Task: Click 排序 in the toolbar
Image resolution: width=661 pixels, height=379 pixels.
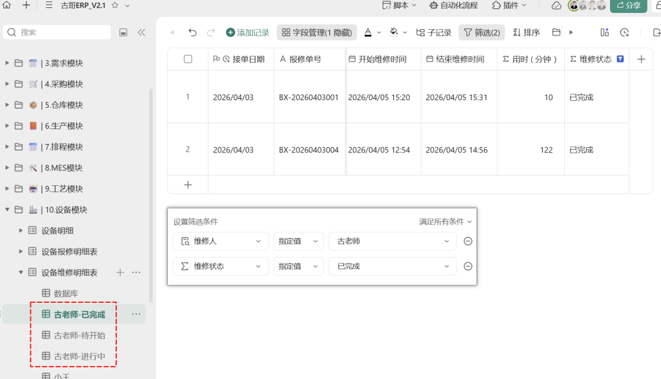Action: [x=526, y=32]
